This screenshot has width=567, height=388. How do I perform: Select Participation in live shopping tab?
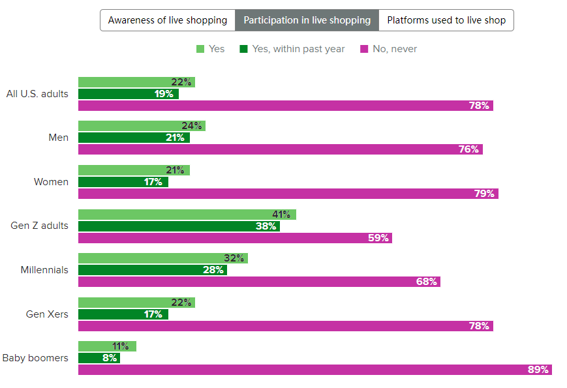307,20
